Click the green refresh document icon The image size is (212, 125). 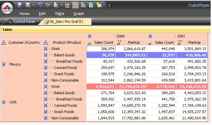pyautogui.click(x=91, y=5)
